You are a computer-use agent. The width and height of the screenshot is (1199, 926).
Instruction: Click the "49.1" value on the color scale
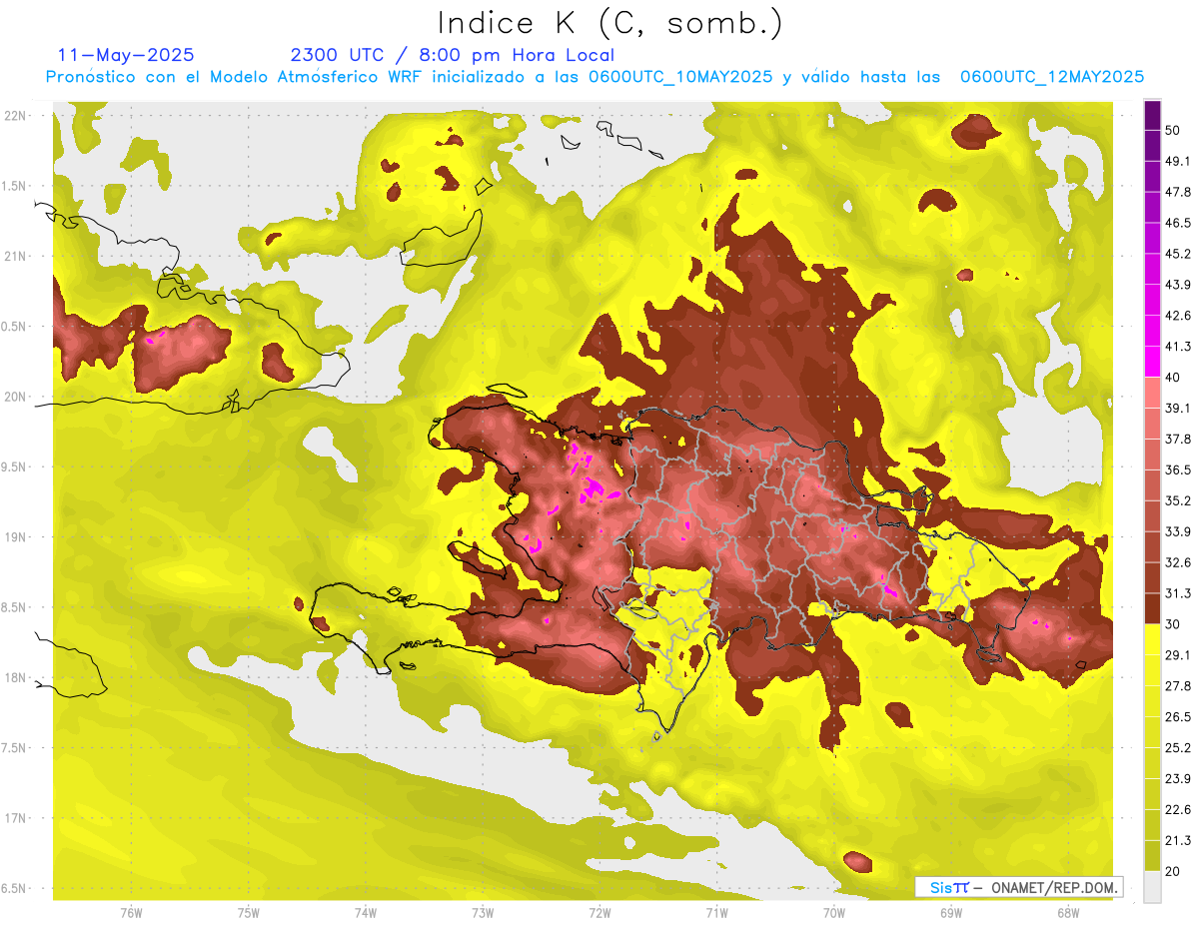(1178, 161)
